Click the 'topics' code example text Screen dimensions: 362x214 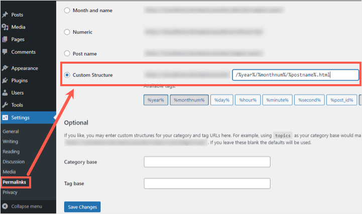[283, 135]
